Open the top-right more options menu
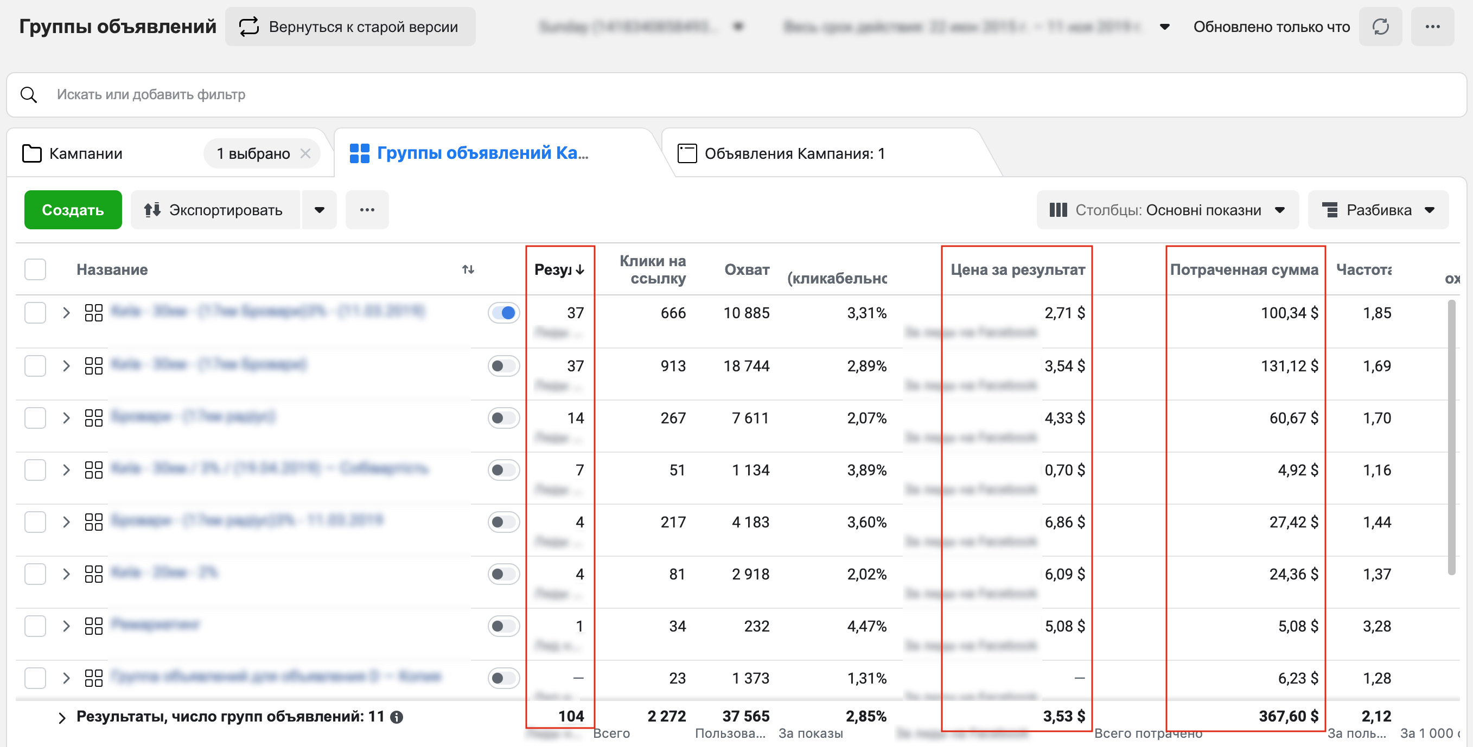1473x747 pixels. point(1432,27)
